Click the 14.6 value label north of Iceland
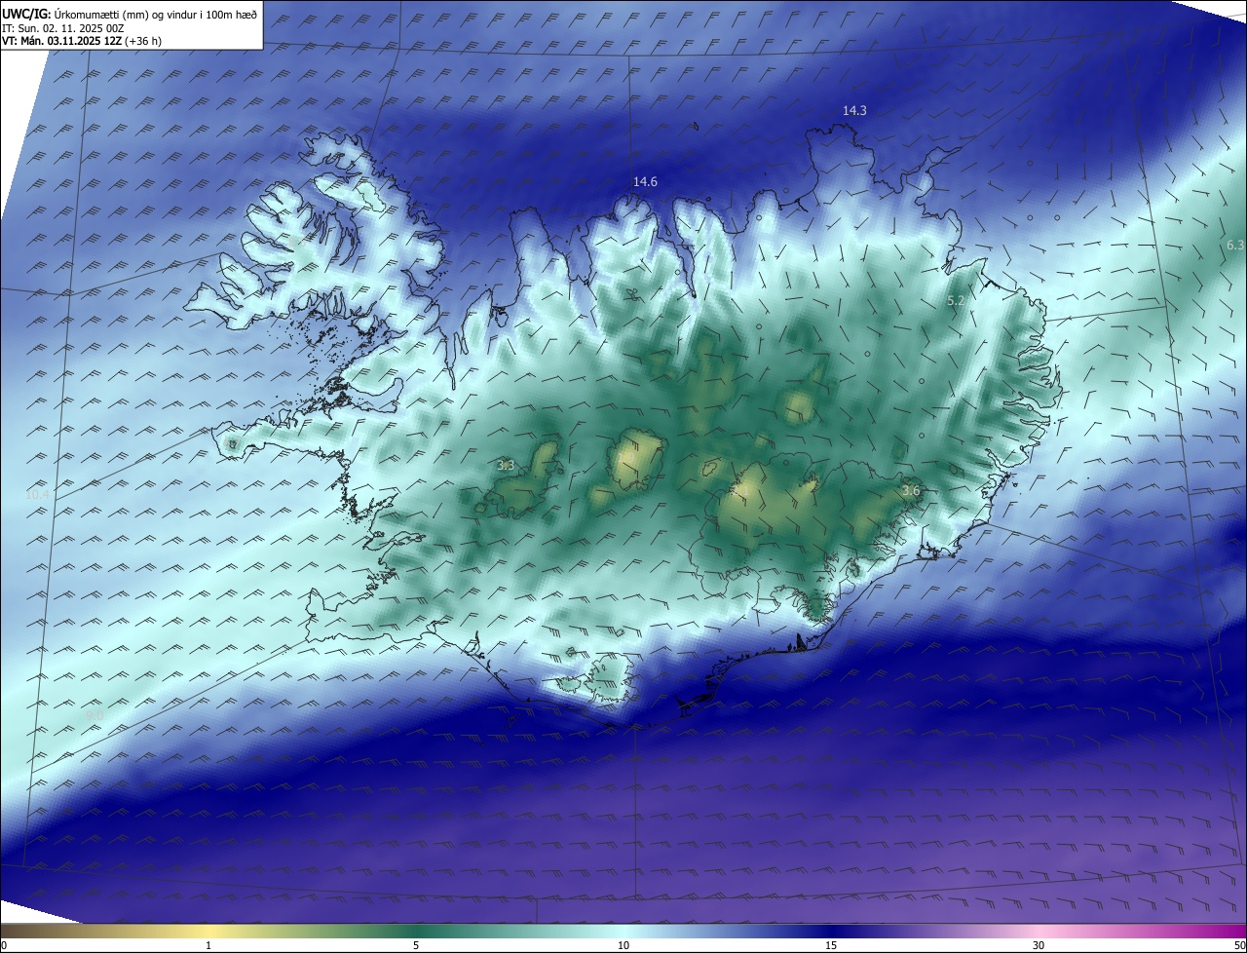Image resolution: width=1247 pixels, height=953 pixels. [645, 182]
